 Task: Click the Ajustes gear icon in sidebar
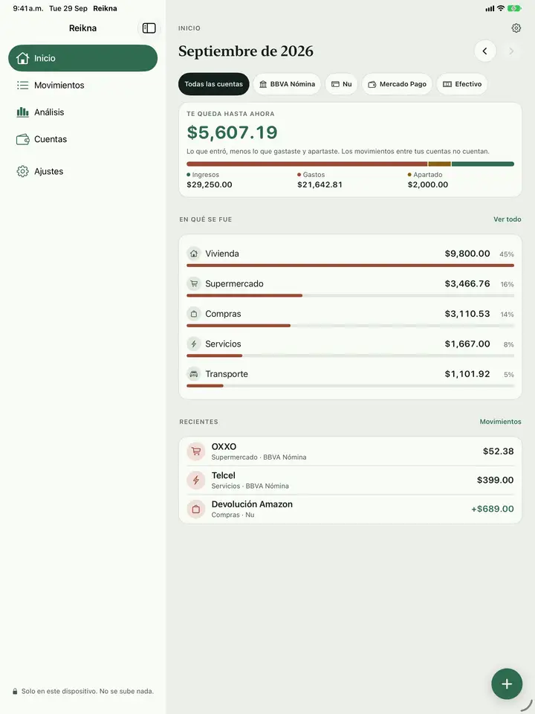click(22, 171)
